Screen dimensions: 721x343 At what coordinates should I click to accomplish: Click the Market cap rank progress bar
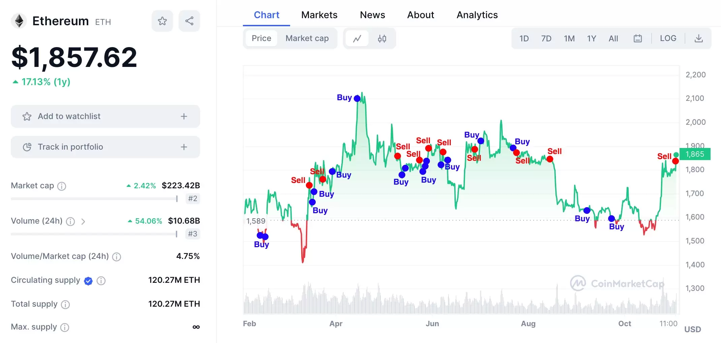94,199
